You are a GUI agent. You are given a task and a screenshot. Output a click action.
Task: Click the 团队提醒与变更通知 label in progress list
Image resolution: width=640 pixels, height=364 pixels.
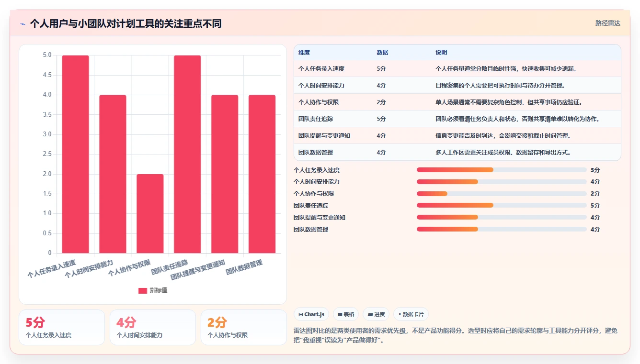click(320, 217)
